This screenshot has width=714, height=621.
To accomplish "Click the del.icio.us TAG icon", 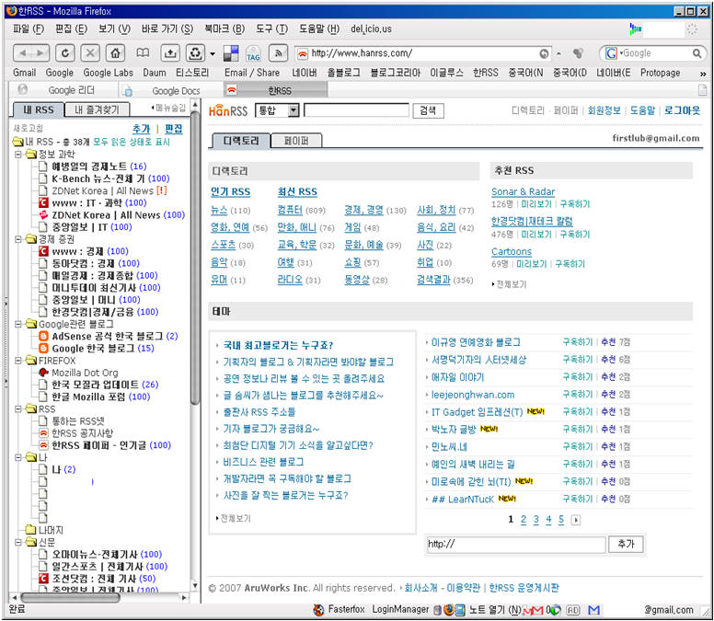I will point(253,54).
